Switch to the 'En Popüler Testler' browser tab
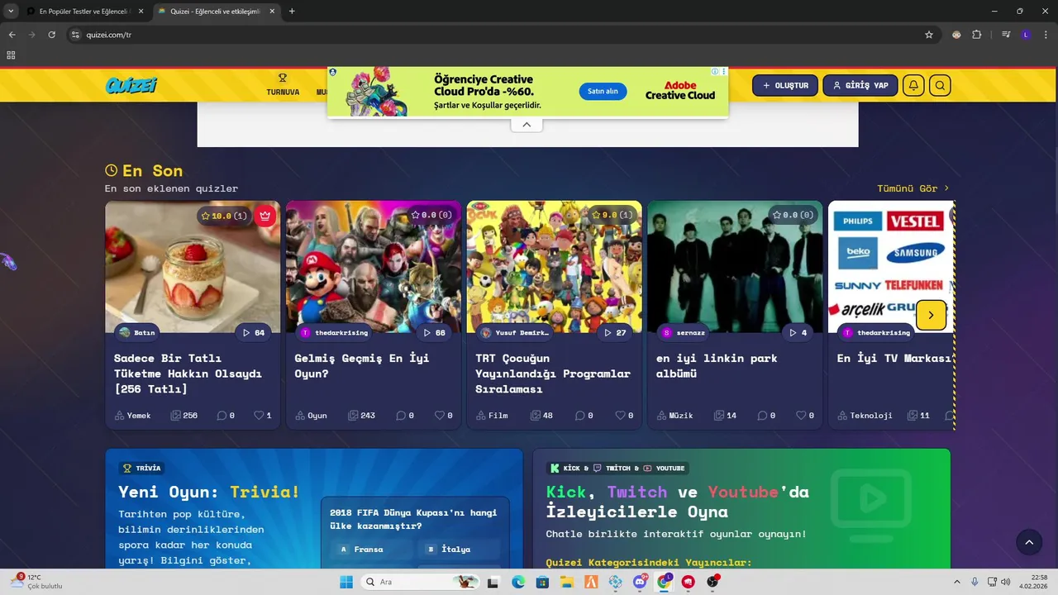 pos(86,11)
